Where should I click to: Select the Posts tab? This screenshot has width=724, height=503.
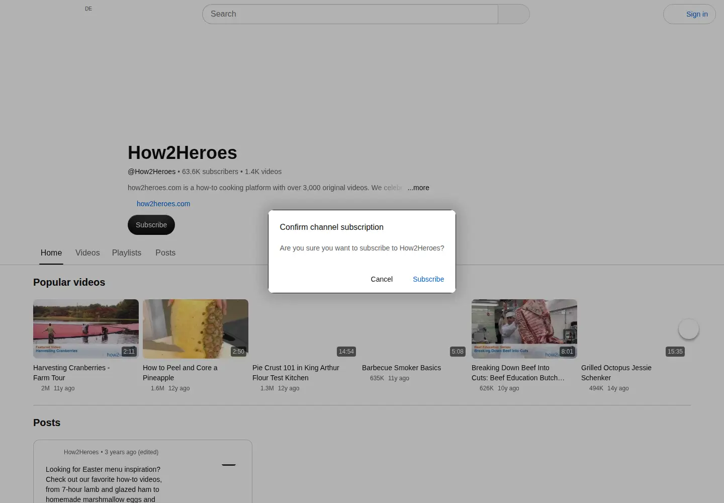165,253
